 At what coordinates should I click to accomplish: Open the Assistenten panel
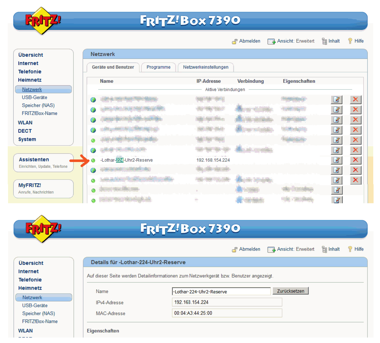tap(43, 163)
